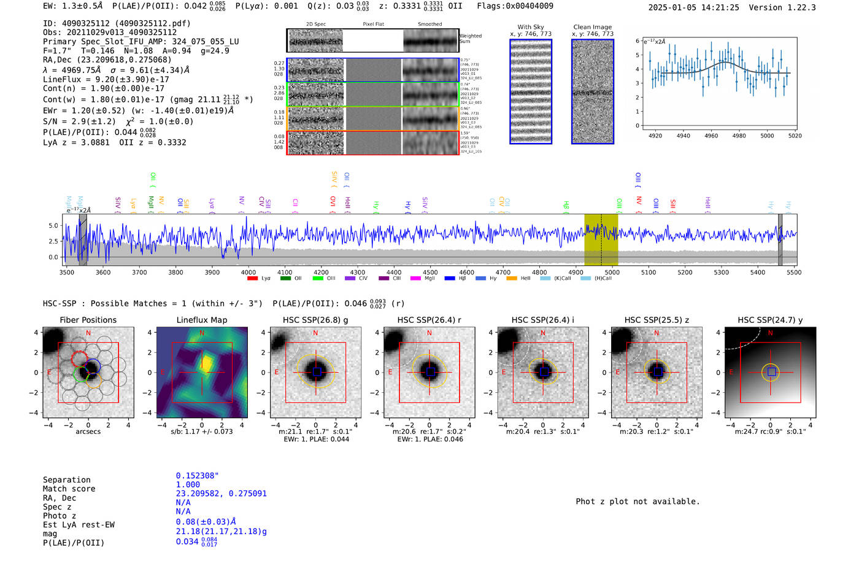
Task: Click the orange HeII legend swatch
Action: coord(512,279)
